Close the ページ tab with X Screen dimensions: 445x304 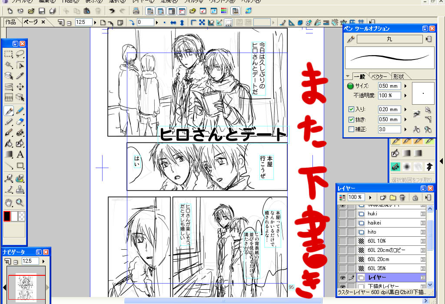43,22
